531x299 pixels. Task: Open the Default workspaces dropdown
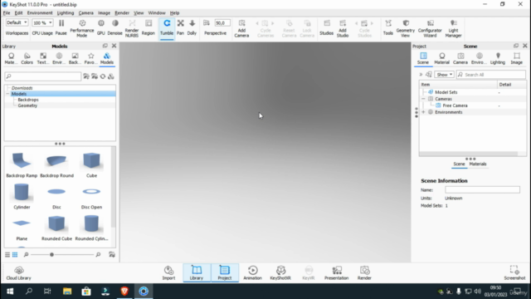point(17,22)
